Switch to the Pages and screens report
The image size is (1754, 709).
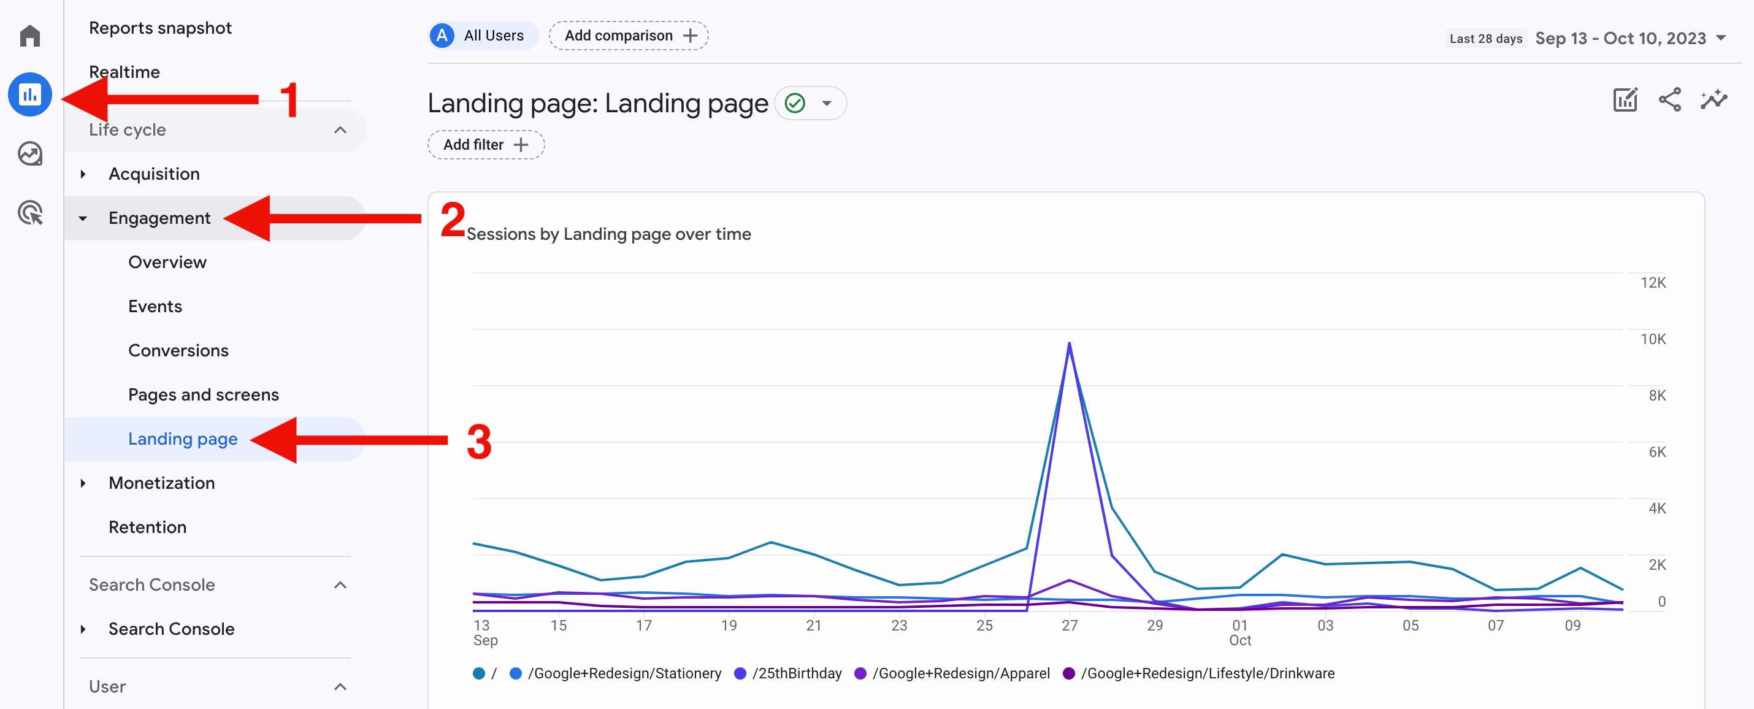(203, 394)
